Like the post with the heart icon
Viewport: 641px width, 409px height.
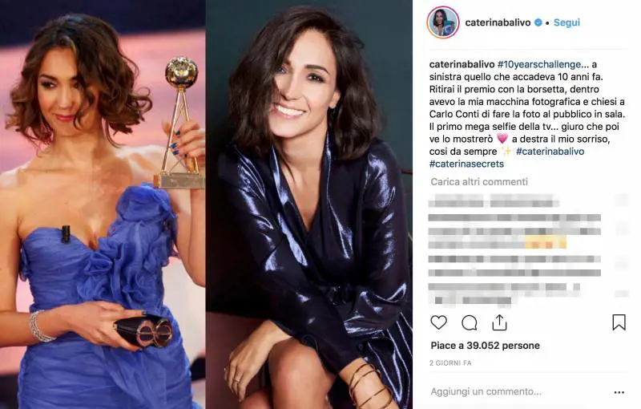click(438, 322)
